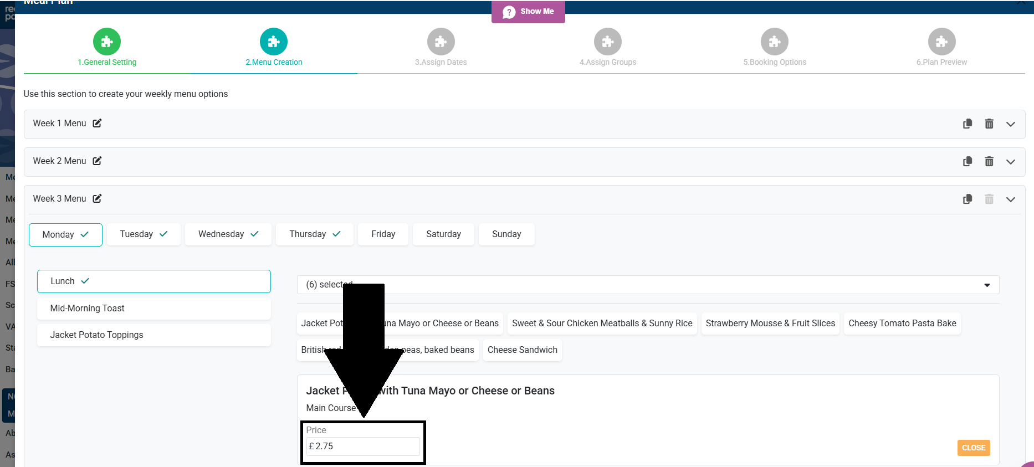Delete Week 2 Menu with trash icon
Image resolution: width=1034 pixels, height=467 pixels.
point(989,161)
